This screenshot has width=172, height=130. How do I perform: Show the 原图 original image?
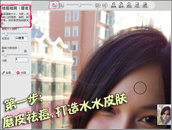coord(129,5)
